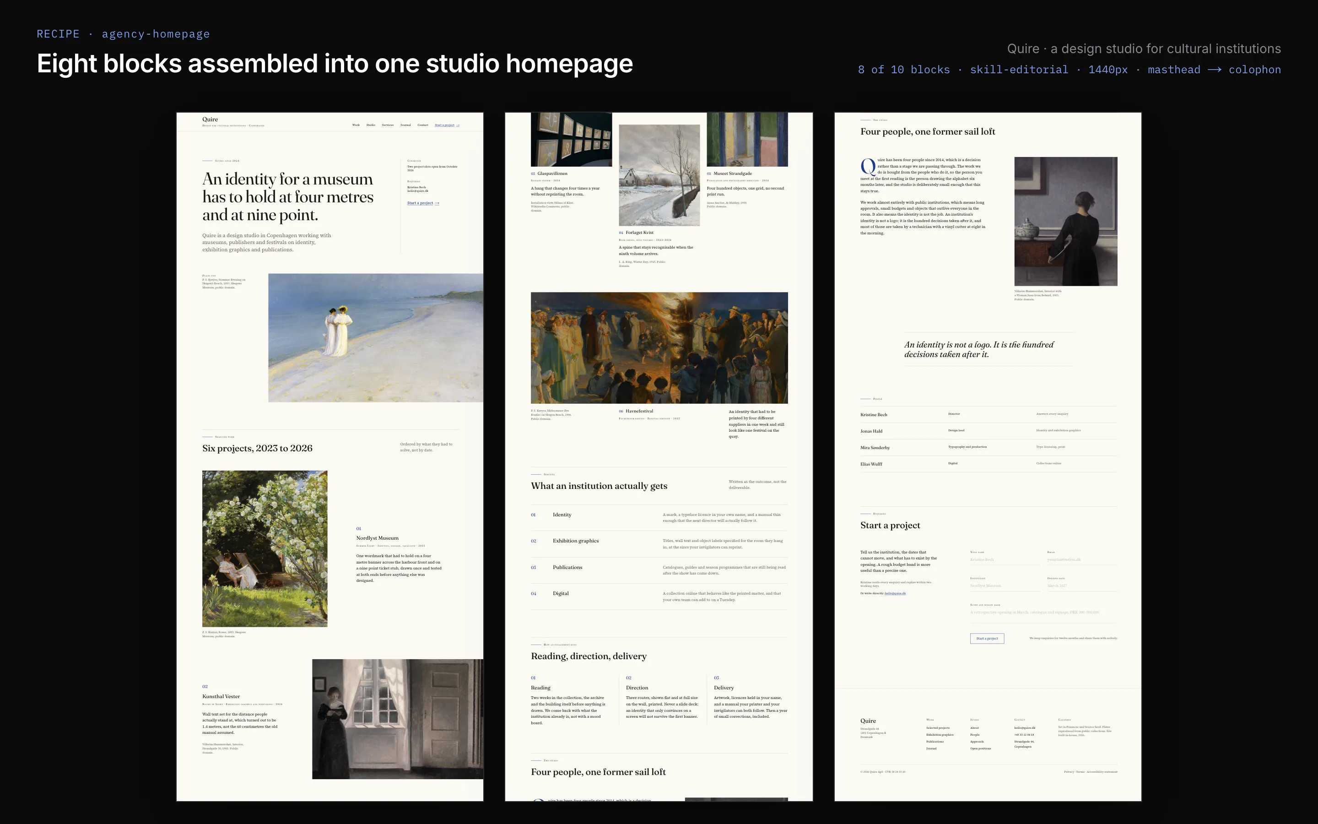1318x824 pixels.
Task: Select the RECIPE · agency-homepage label
Action: [123, 34]
